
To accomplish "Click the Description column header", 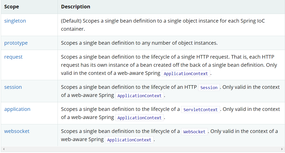I will [75, 7].
